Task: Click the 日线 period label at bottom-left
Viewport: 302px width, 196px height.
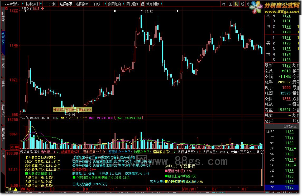Action: pyautogui.click(x=10, y=189)
